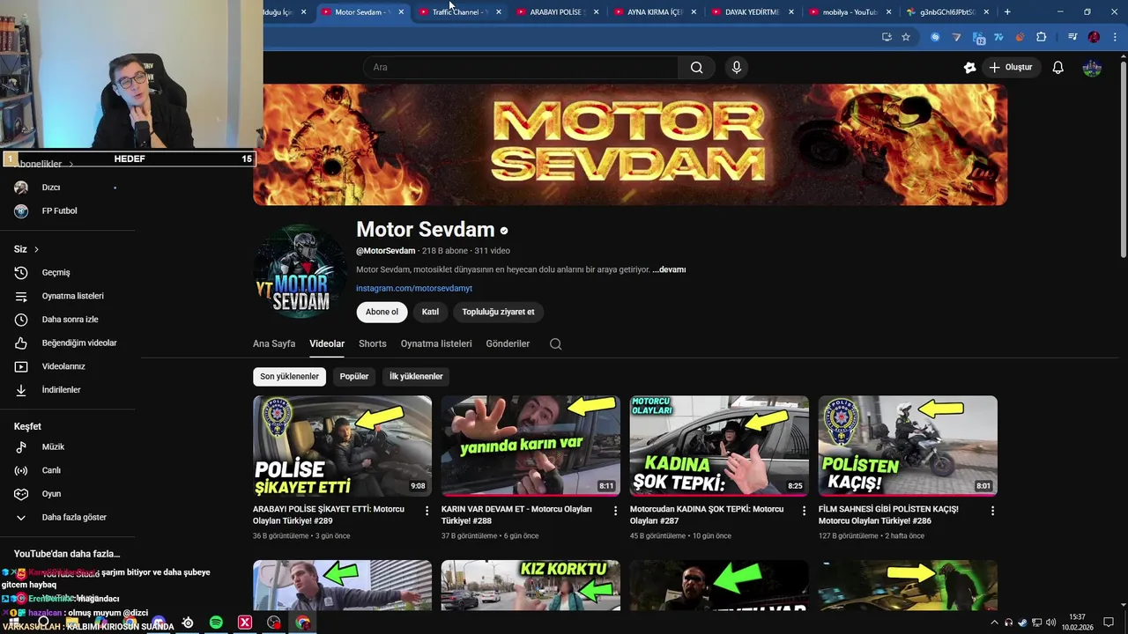Open a new browser tab

click(x=1007, y=12)
